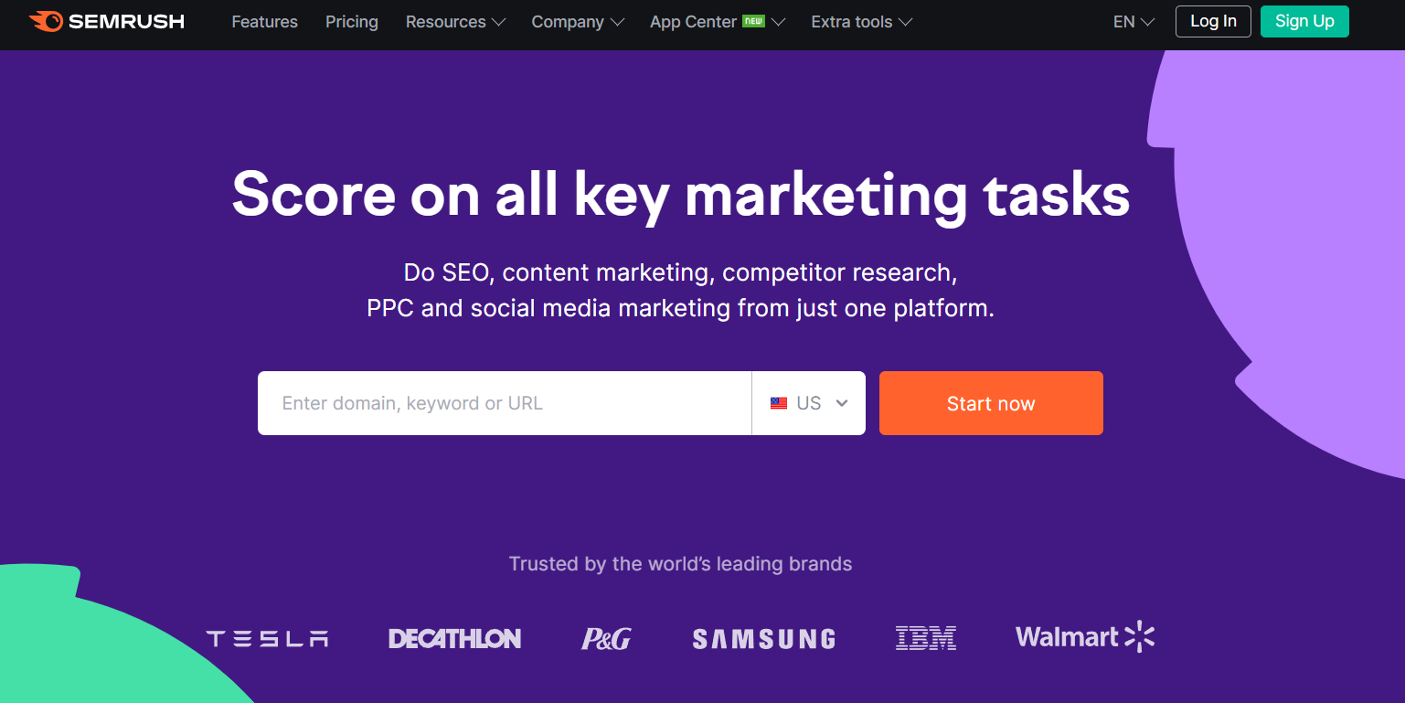The width and height of the screenshot is (1405, 703).
Task: Click the domain, keyword or URL input field
Action: click(x=505, y=403)
